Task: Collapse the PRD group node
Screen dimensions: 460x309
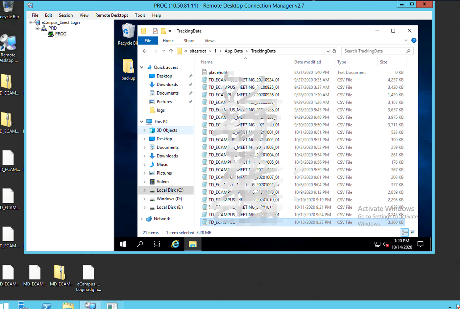Action: coord(37,28)
